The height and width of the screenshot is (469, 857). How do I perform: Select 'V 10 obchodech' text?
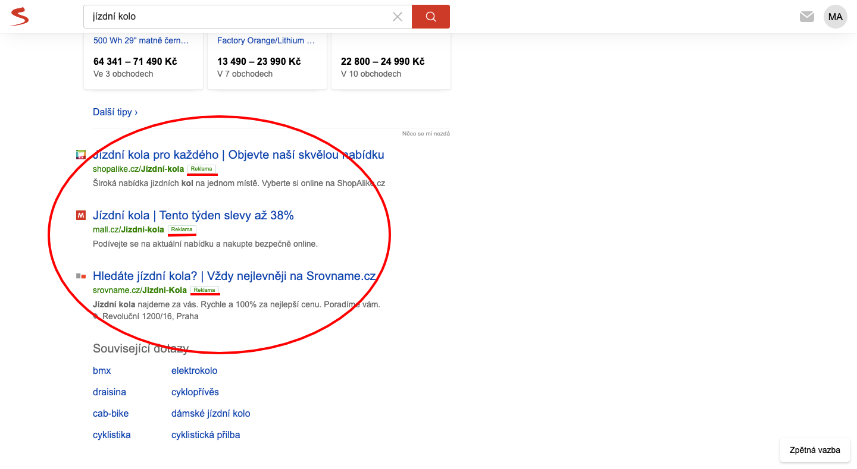click(371, 74)
